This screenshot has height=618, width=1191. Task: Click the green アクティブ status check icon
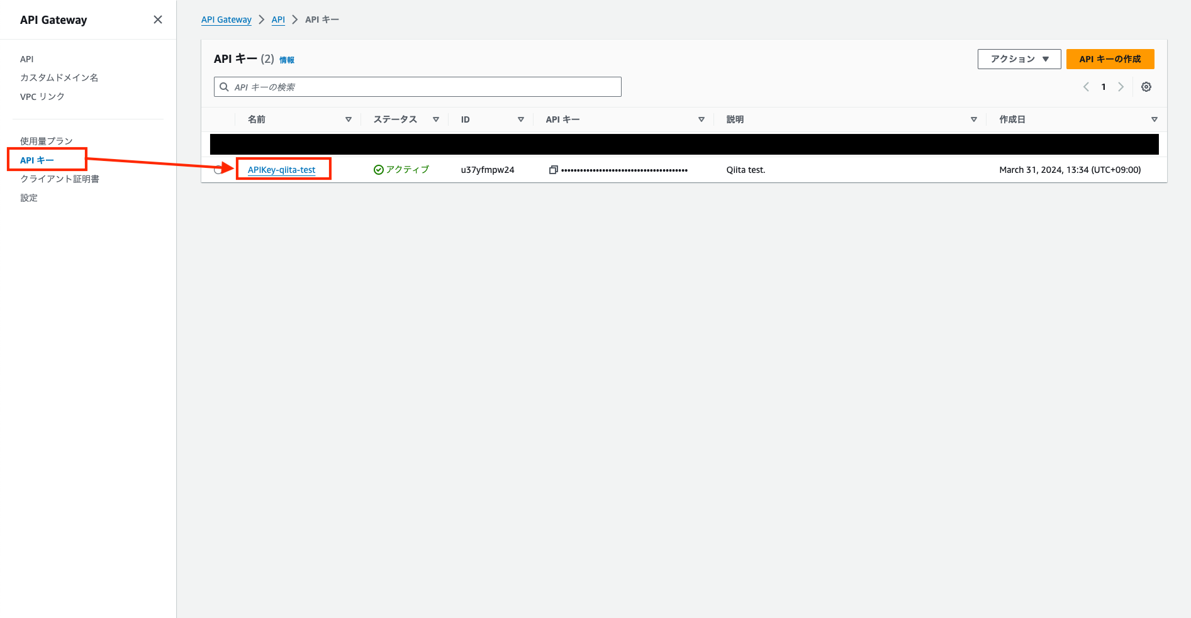click(378, 169)
